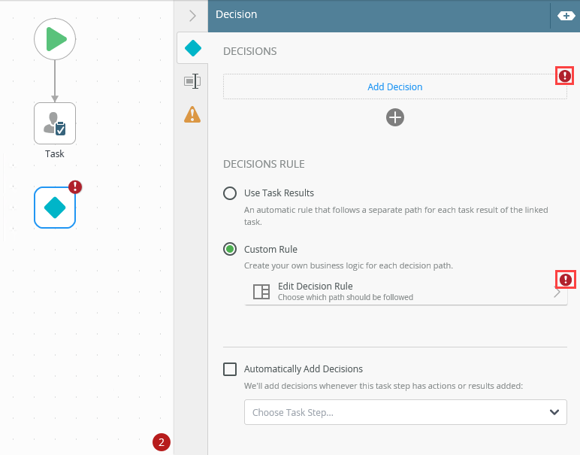Enable the Automatically Add Decisions checkbox
This screenshot has height=455, width=580.
231,369
